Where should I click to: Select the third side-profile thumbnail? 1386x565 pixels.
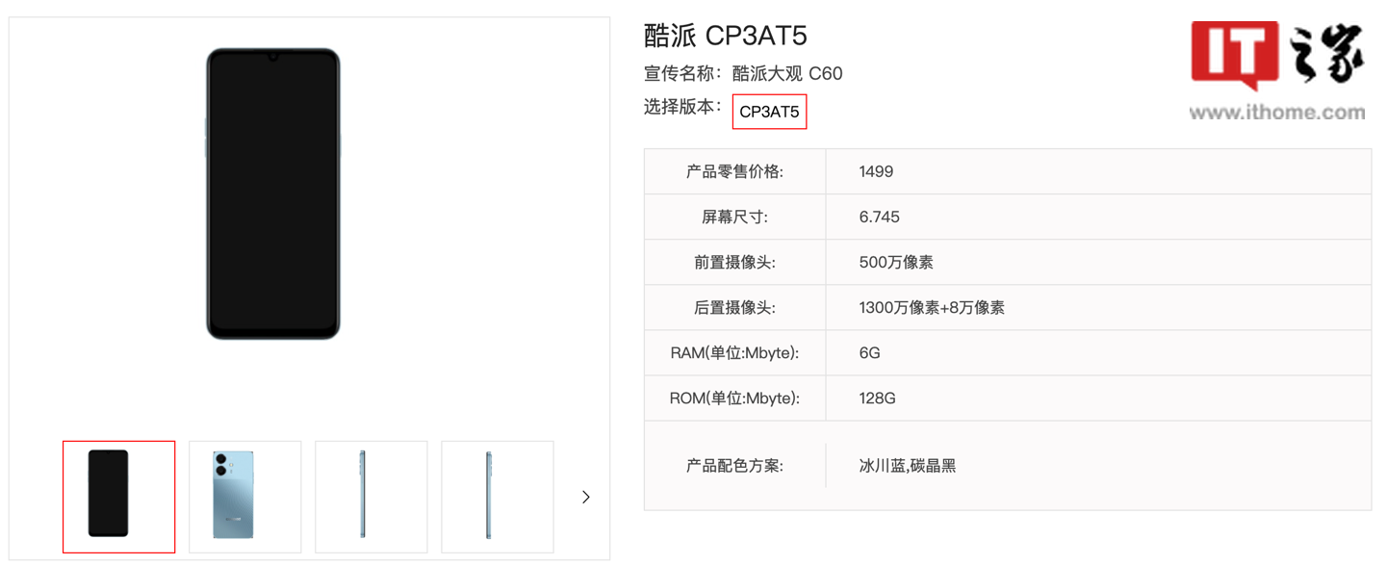coord(371,497)
